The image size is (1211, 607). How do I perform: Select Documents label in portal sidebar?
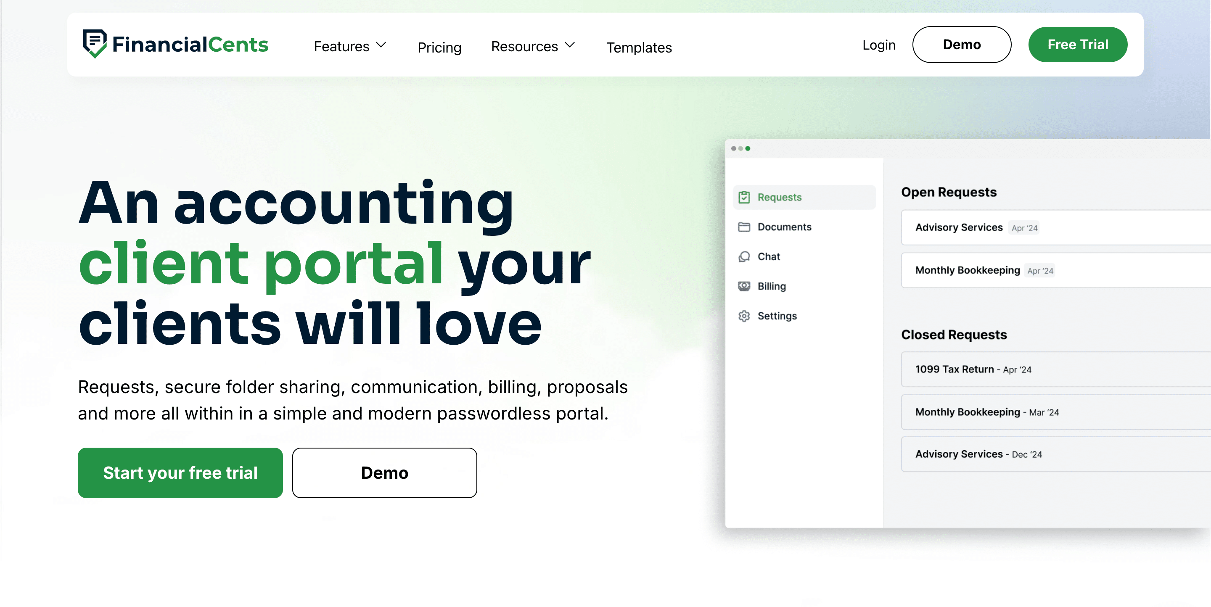(784, 227)
